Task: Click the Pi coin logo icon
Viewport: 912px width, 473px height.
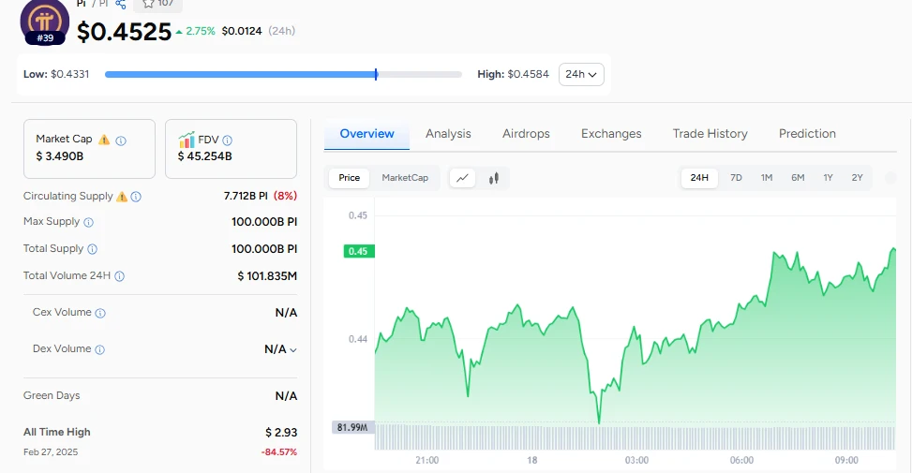Action: pyautogui.click(x=45, y=21)
